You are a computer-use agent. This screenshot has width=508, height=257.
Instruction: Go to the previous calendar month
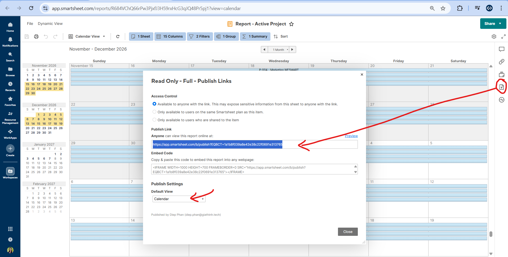(264, 49)
